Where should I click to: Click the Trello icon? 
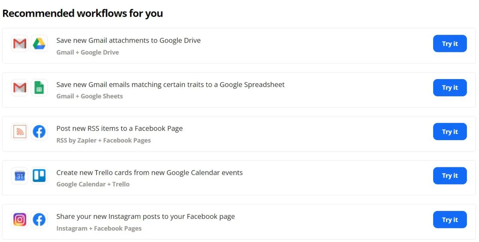[x=39, y=176]
